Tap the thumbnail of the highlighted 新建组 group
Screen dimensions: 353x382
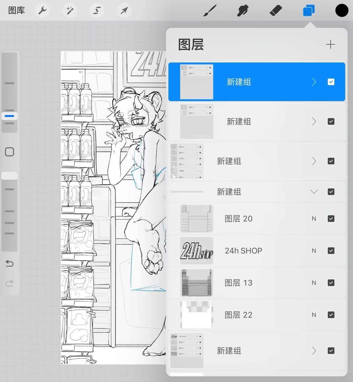[197, 82]
